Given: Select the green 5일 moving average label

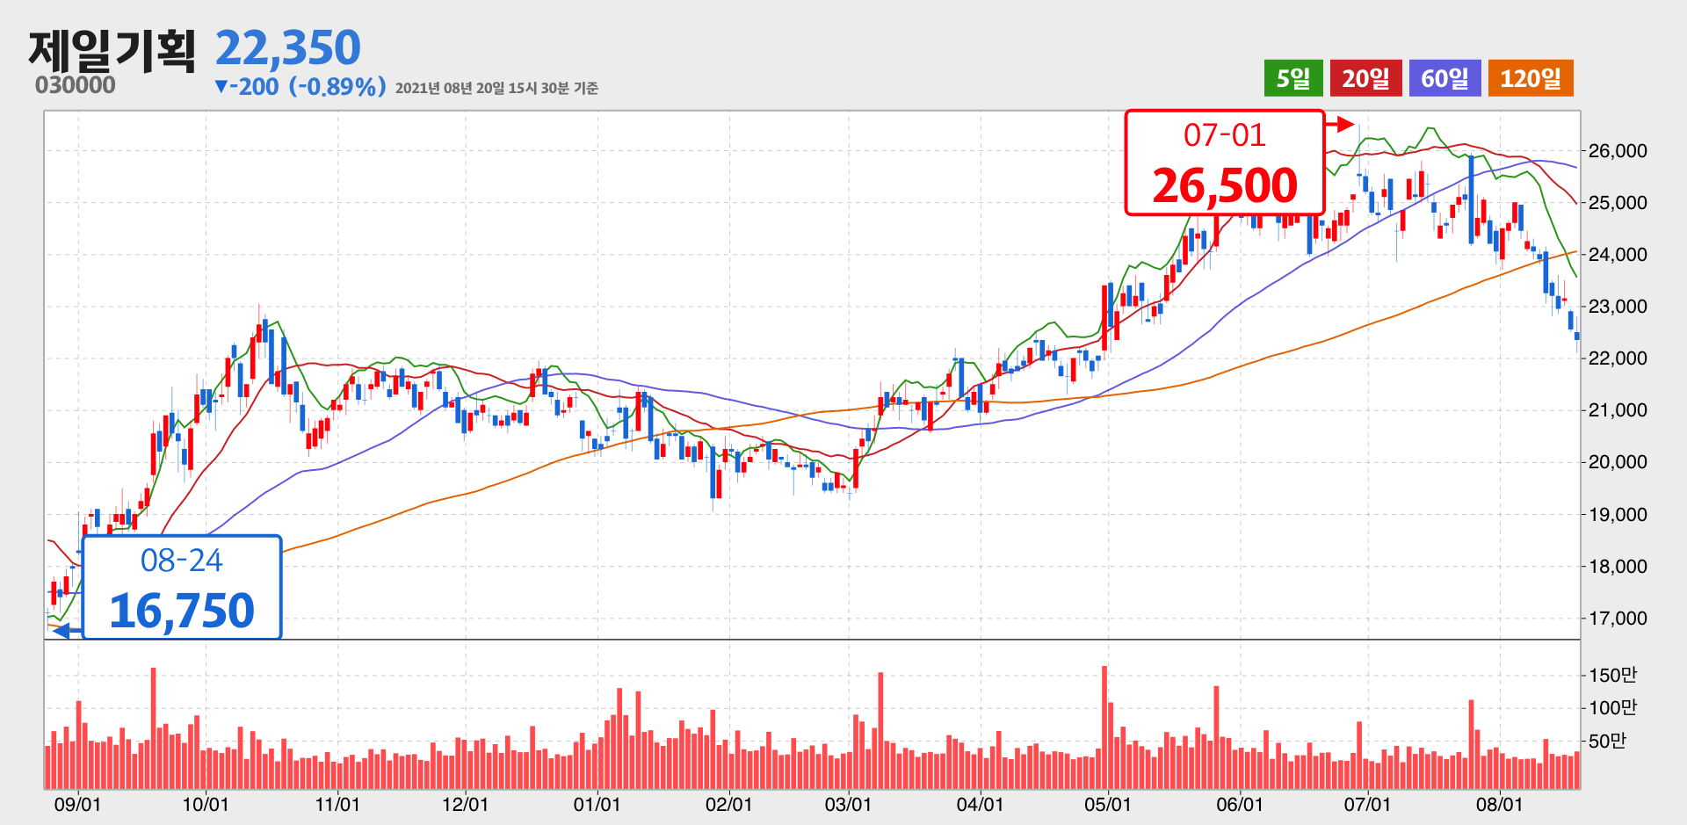Looking at the screenshot, I should point(1293,78).
